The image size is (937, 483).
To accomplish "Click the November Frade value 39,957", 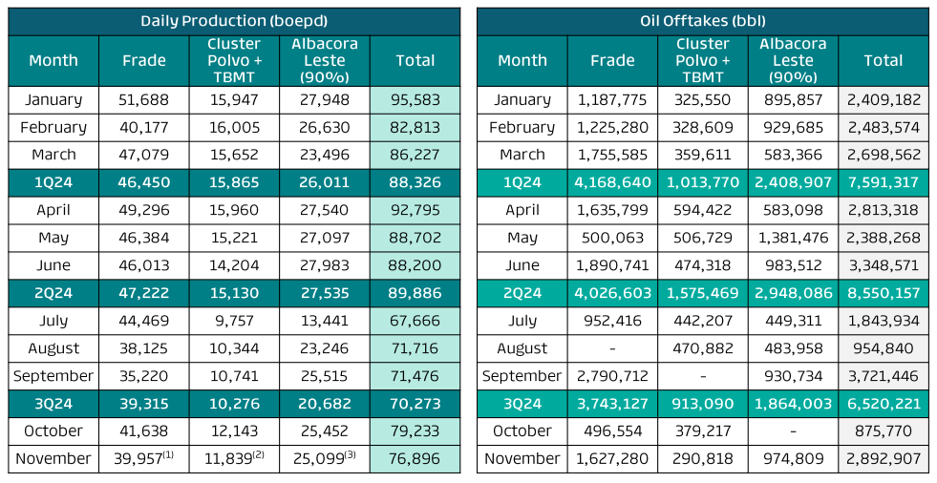I will [x=139, y=459].
